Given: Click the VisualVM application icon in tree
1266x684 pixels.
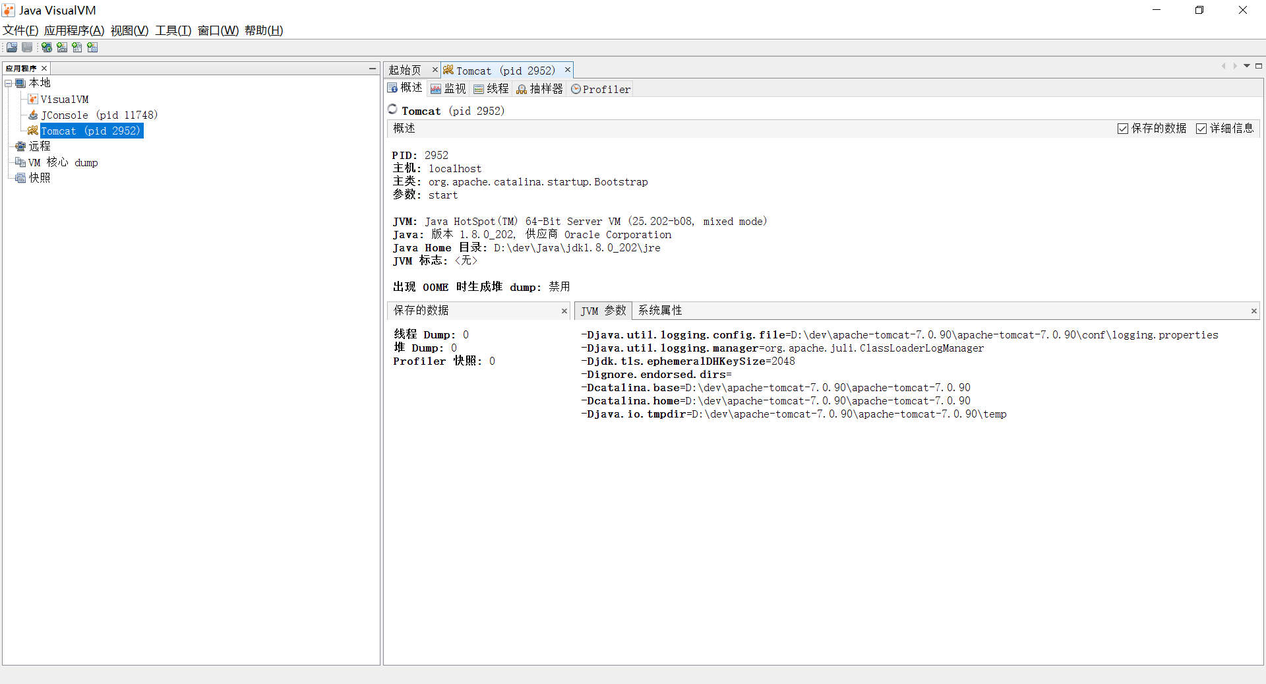Looking at the screenshot, I should coord(33,99).
